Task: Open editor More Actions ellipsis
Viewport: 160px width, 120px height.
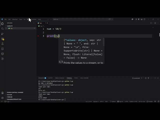Action: pos(158,23)
